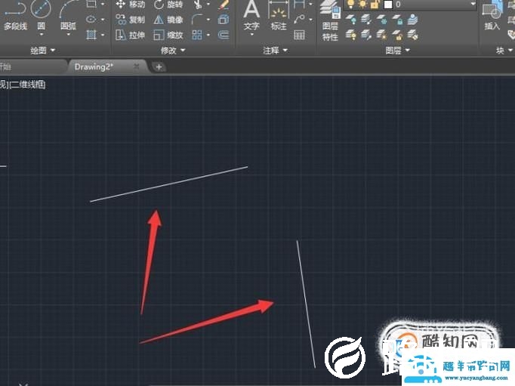515x386 pixels.
Task: Click the new drawing tab plus button
Action: point(159,66)
